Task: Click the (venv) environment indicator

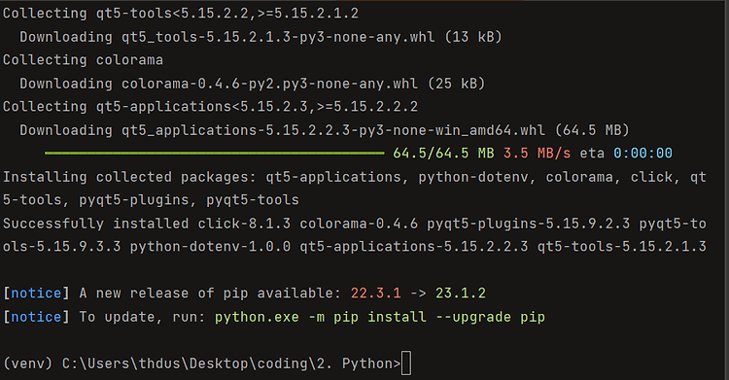Action: click(x=28, y=363)
